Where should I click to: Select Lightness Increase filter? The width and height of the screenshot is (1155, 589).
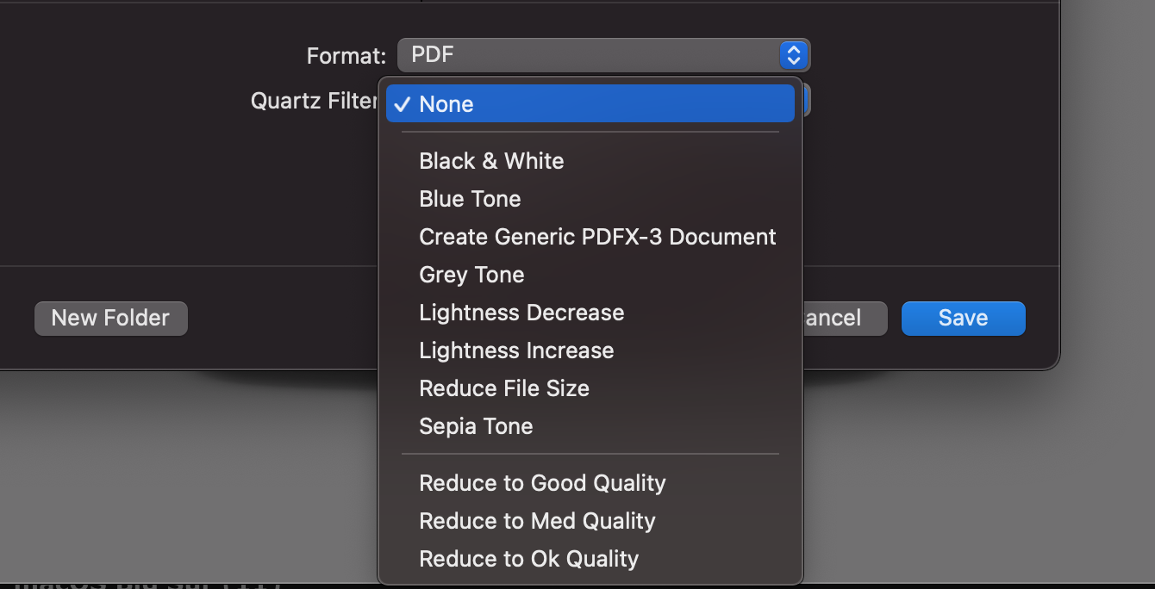click(516, 350)
